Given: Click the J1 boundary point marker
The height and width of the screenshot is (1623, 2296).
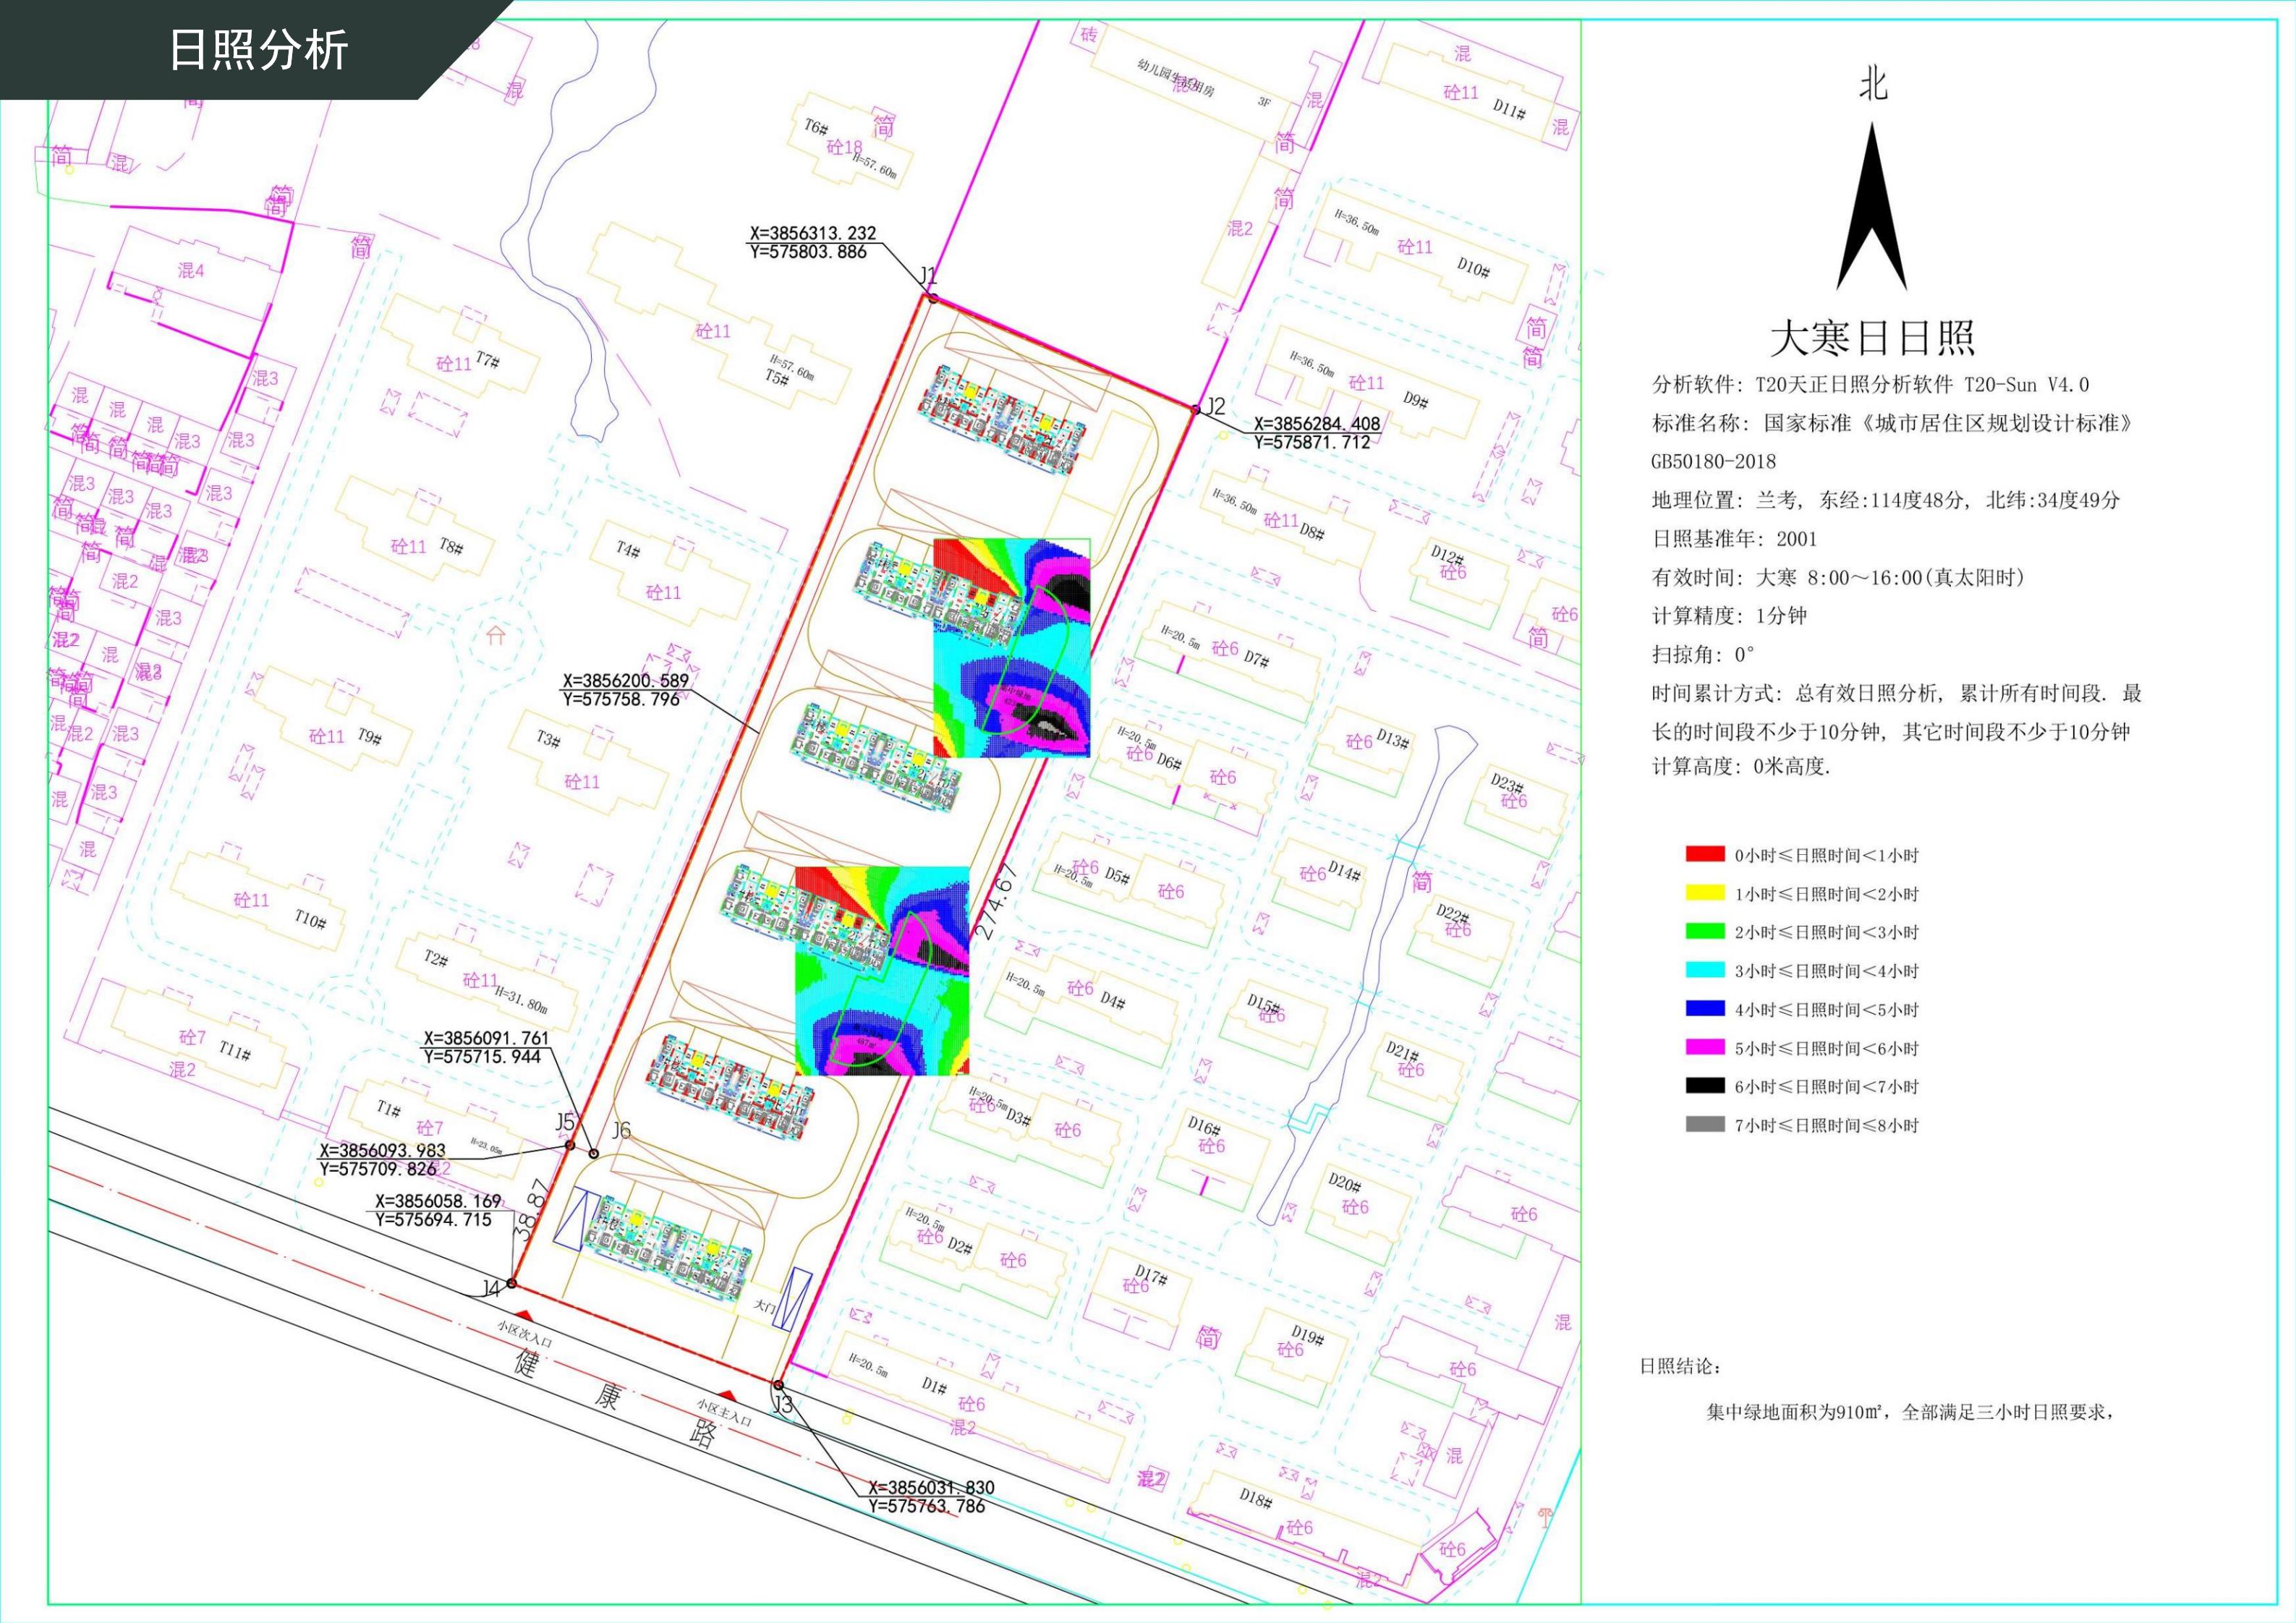Looking at the screenshot, I should click(933, 298).
